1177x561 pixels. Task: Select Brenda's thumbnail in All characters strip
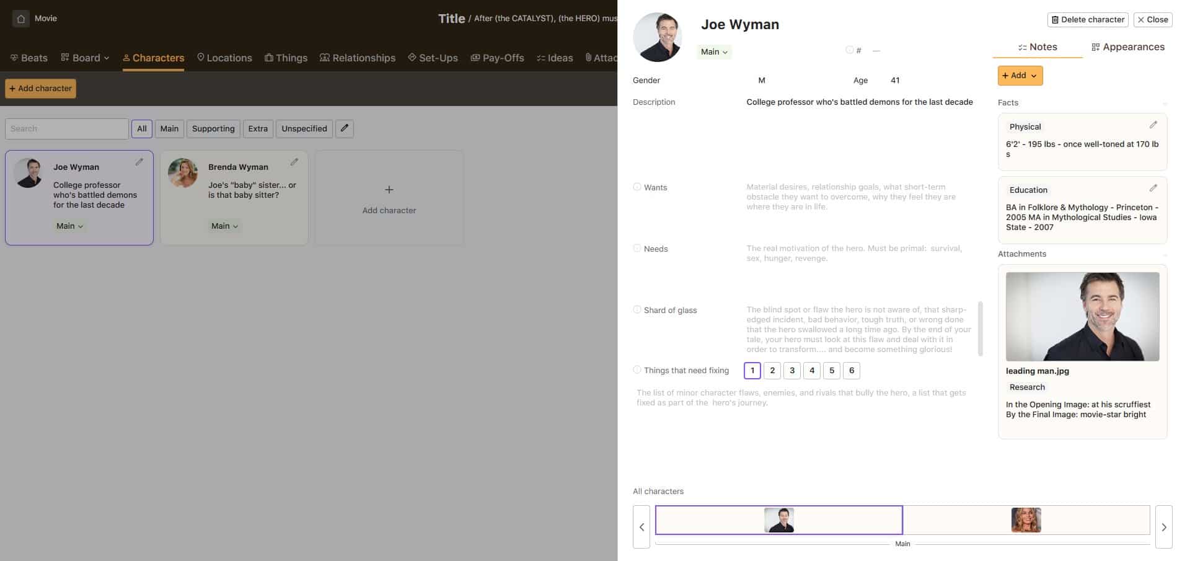(1026, 520)
